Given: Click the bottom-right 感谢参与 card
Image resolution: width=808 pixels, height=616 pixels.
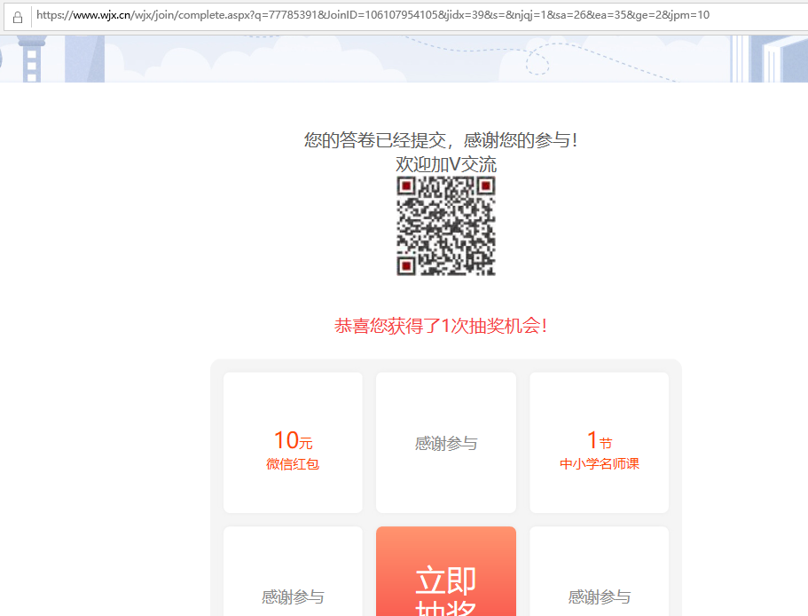Looking at the screenshot, I should click(x=599, y=571).
